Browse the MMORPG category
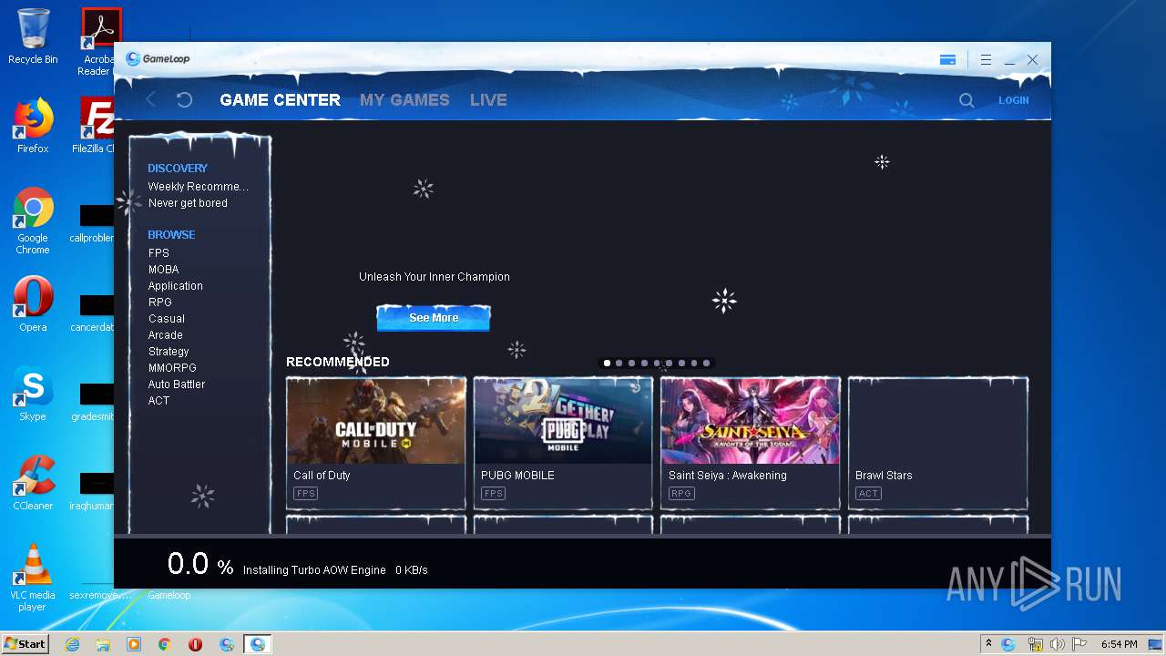This screenshot has height=656, width=1166. coord(172,368)
